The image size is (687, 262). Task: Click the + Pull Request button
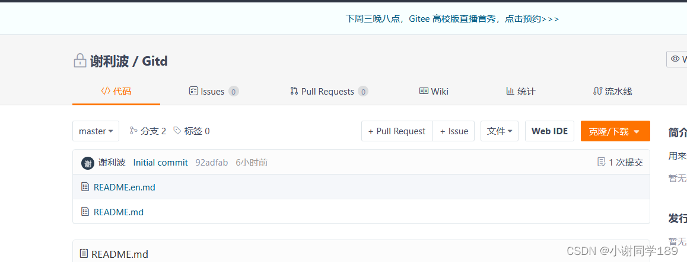pyautogui.click(x=397, y=131)
